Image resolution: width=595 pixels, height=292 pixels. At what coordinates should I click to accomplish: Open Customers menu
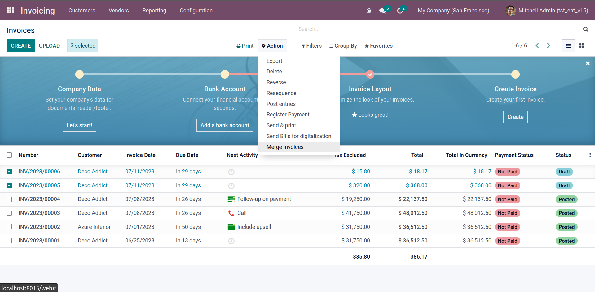[82, 11]
